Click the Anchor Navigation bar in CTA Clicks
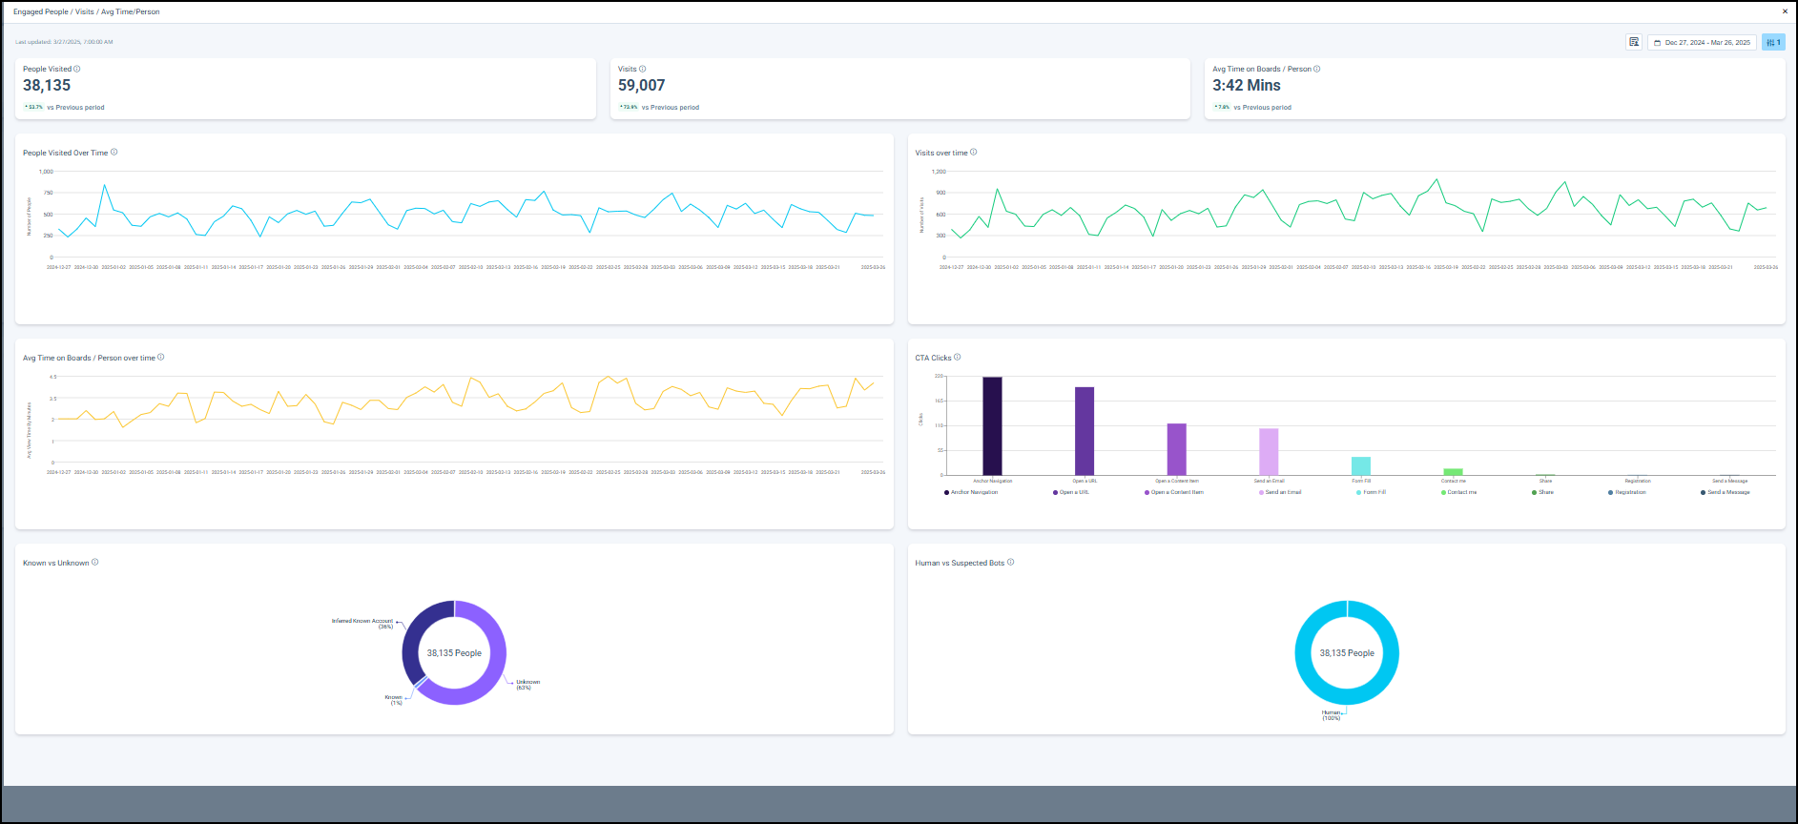The height and width of the screenshot is (824, 1798). coord(992,425)
